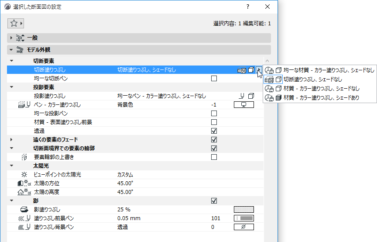Viewport: 377px width, 242px height.
Task: Click the 塗りつぶし前景ペン hatch pen icon
Action: 24,218
